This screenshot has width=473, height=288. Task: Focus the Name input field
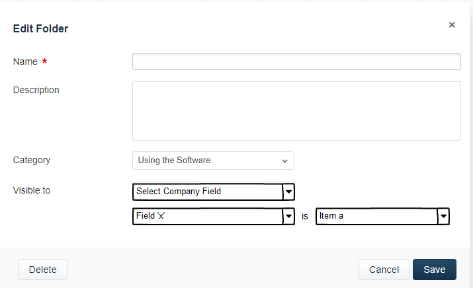point(296,61)
